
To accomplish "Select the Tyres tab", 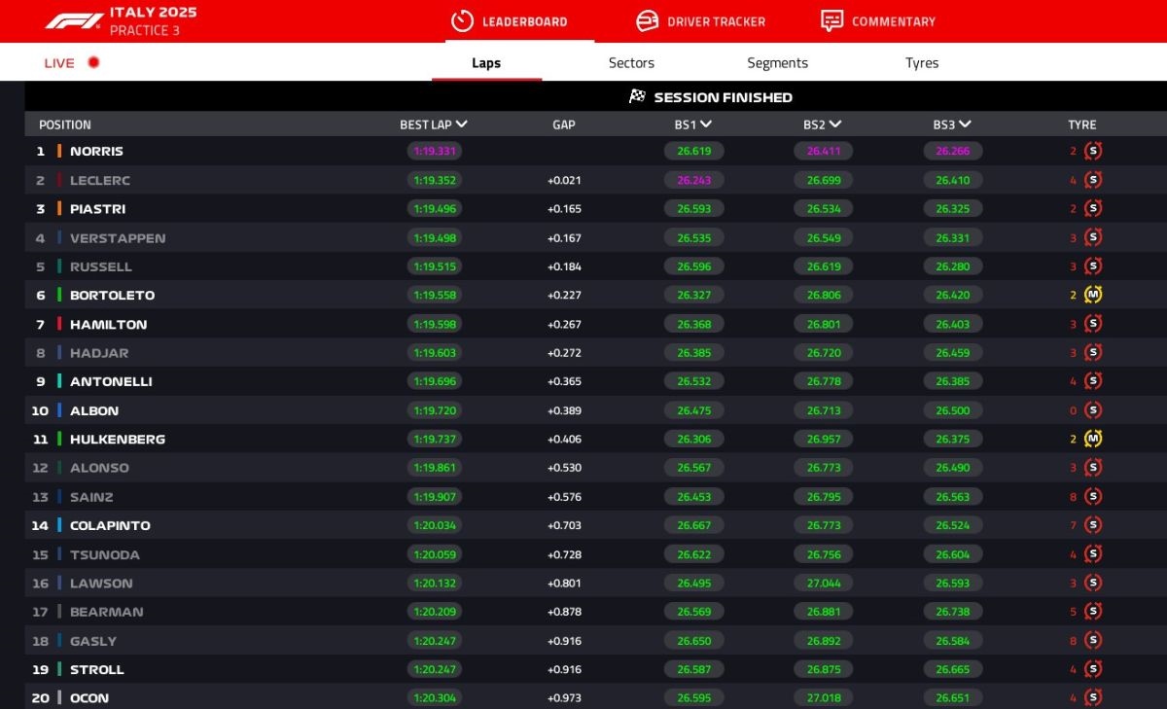I will (x=921, y=62).
